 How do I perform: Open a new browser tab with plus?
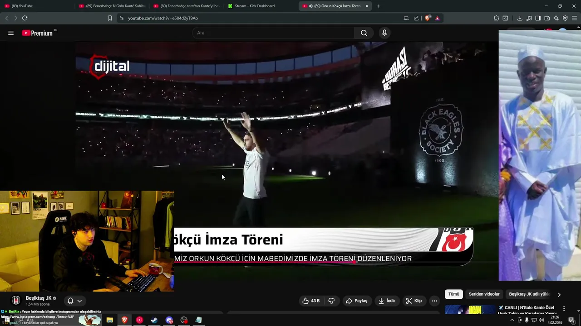[x=378, y=6]
